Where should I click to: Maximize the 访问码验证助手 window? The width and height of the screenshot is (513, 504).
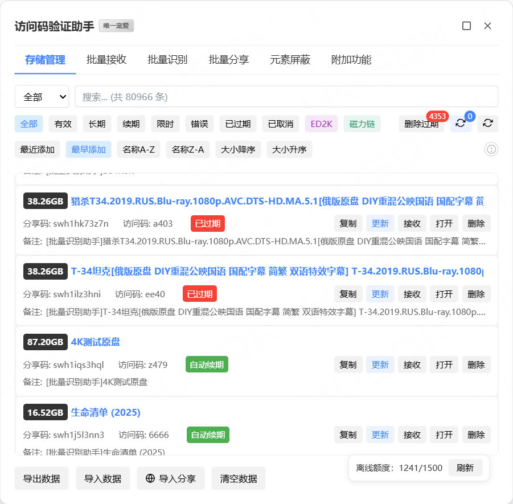(x=466, y=26)
